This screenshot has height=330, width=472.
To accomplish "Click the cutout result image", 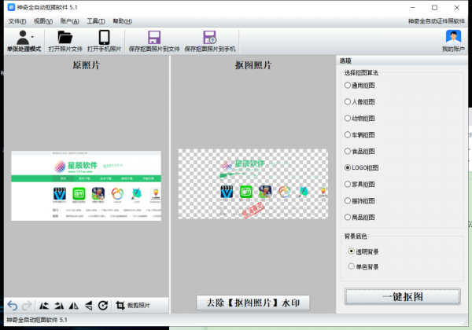I will tap(253, 184).
